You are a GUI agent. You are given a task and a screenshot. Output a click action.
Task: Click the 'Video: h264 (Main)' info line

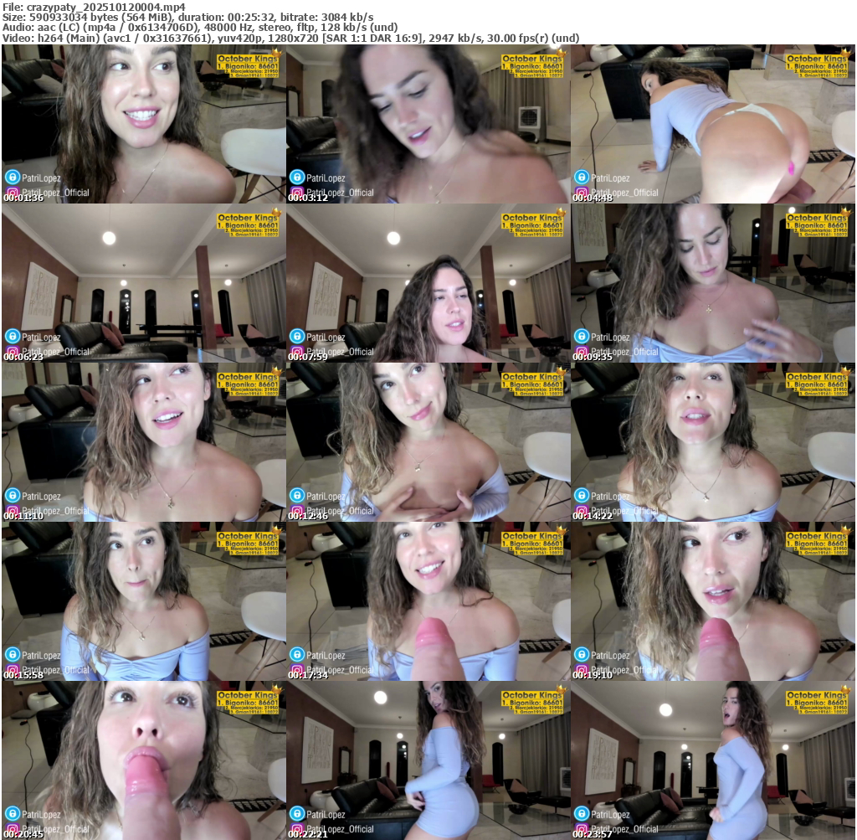[290, 38]
